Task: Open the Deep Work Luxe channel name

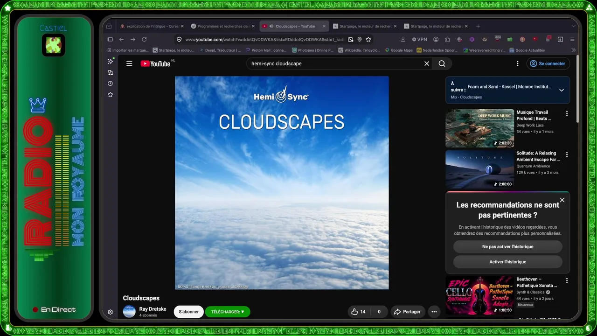Action: [x=530, y=125]
